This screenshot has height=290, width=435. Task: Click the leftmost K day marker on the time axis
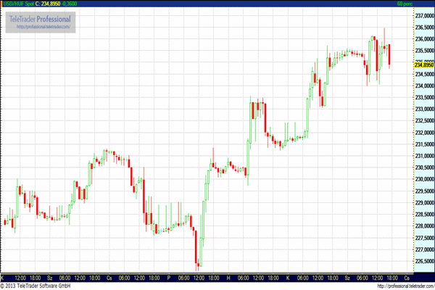tap(2, 278)
